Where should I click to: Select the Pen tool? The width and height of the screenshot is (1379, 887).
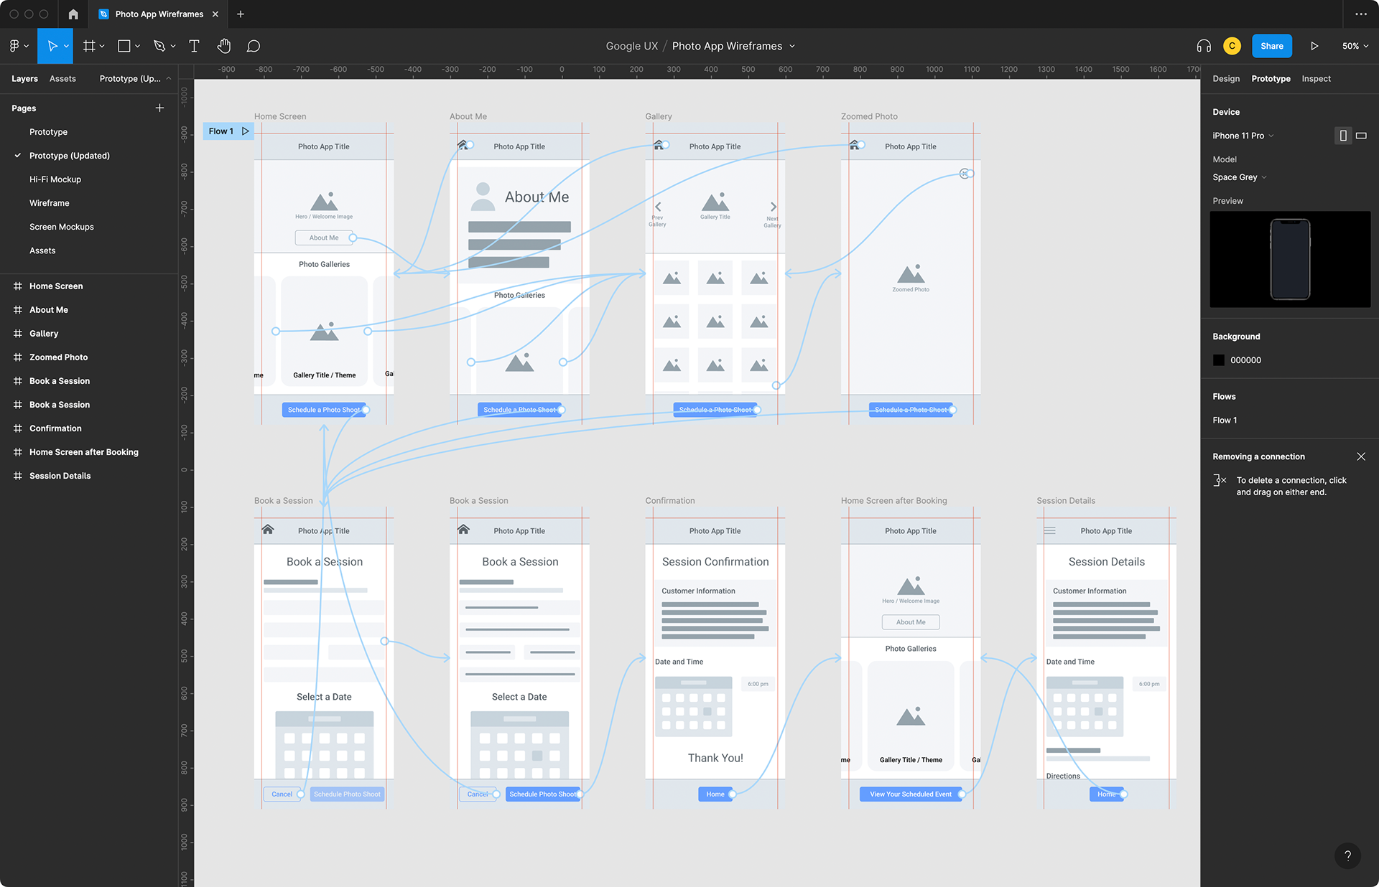[x=159, y=46]
